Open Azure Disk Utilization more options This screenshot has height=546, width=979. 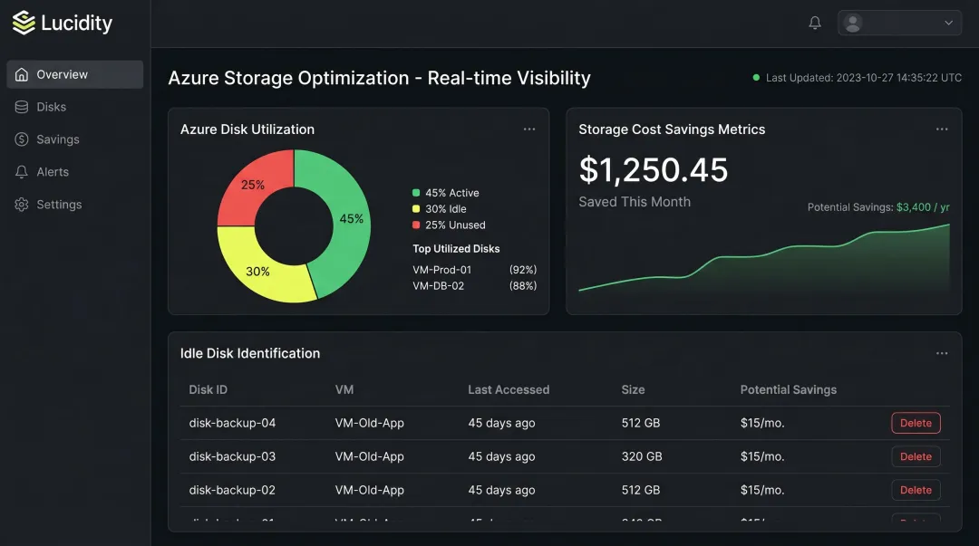click(x=529, y=129)
